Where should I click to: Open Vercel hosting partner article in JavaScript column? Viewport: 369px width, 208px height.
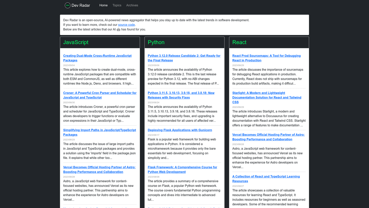click(x=99, y=169)
